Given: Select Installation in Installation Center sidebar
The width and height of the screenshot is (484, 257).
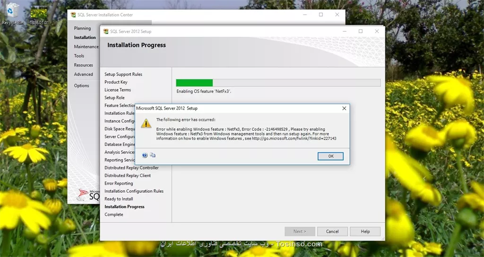Looking at the screenshot, I should [85, 37].
